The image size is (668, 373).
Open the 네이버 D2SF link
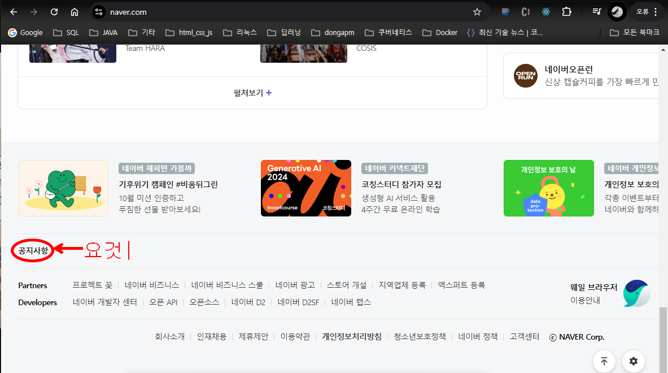coord(298,302)
